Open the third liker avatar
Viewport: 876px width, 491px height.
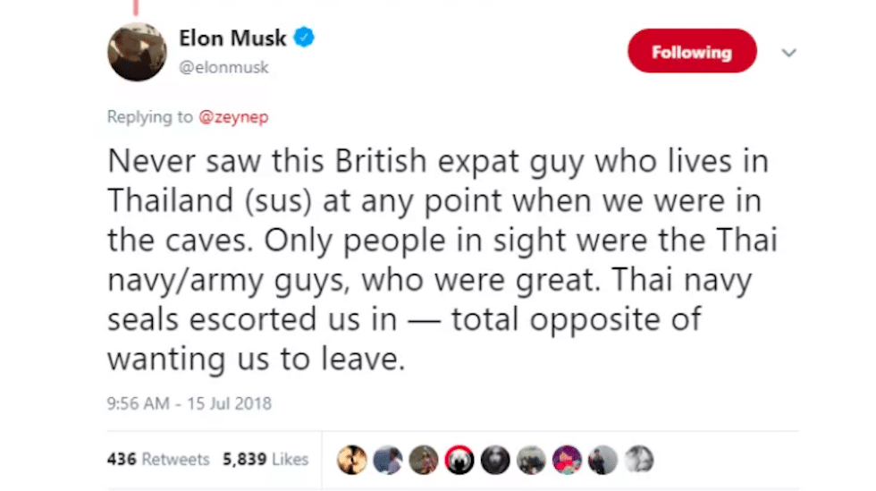point(423,460)
